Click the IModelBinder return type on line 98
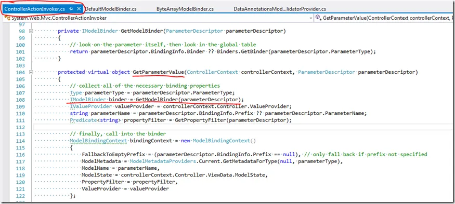Image resolution: width=455 pixels, height=204 pixels. click(x=100, y=31)
